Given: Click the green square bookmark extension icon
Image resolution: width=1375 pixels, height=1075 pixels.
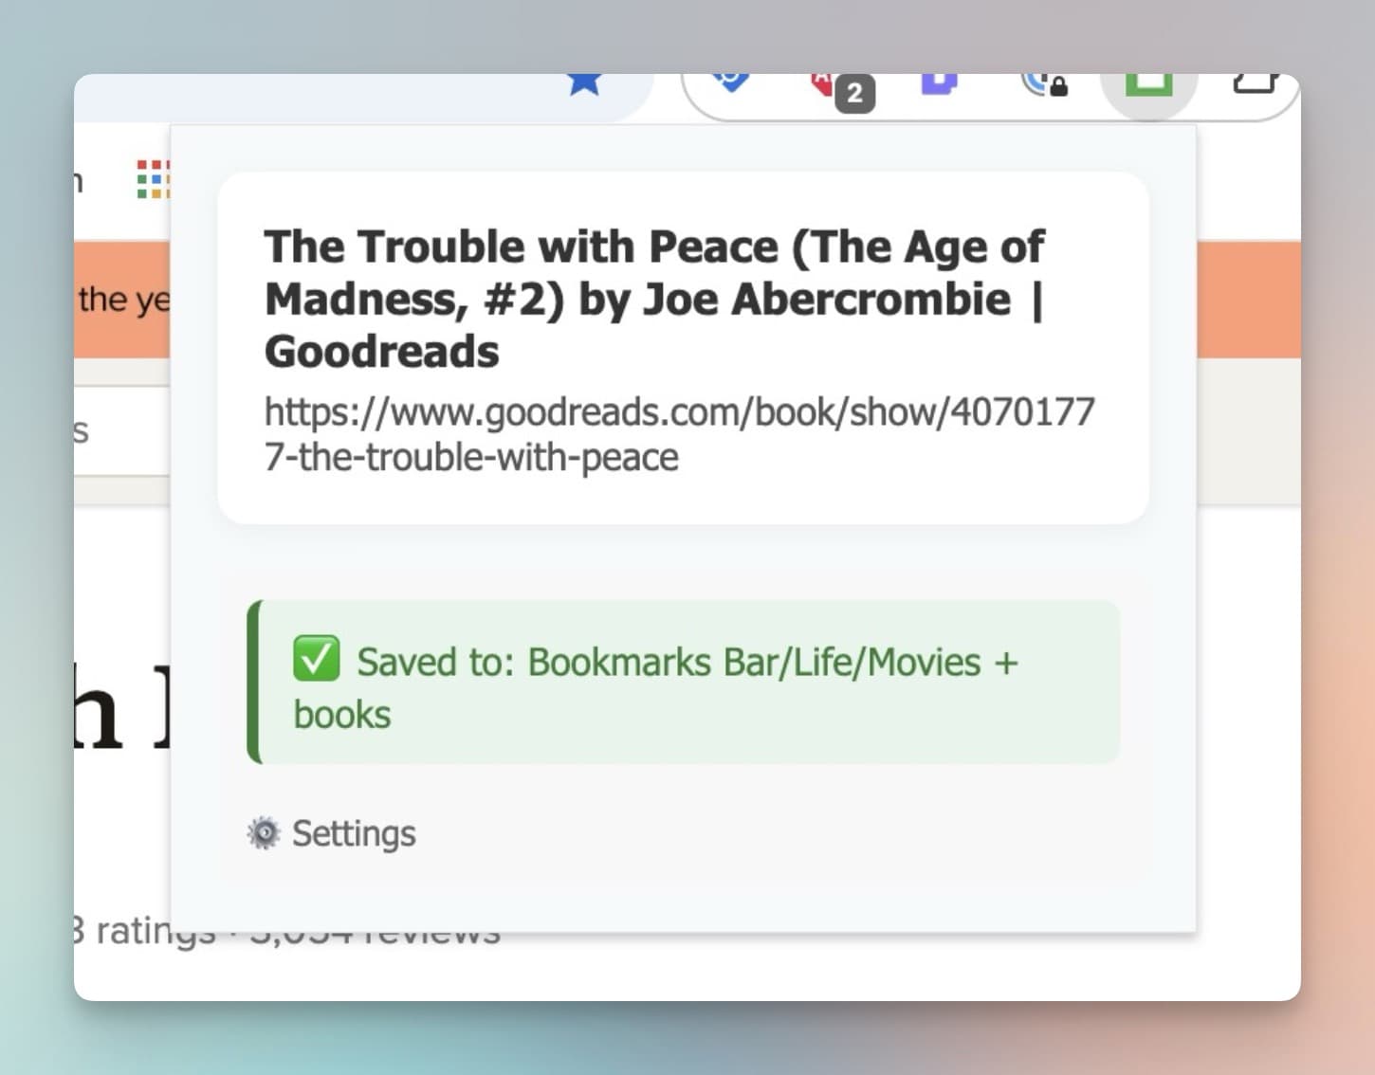Looking at the screenshot, I should [1148, 84].
